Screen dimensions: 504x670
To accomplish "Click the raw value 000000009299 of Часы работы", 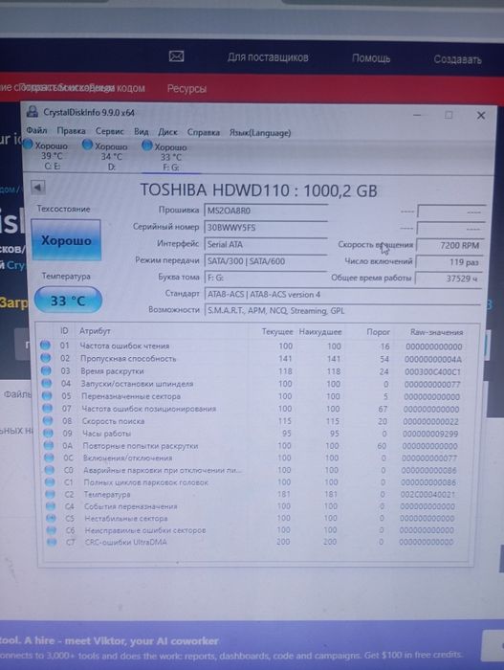I will click(430, 434).
